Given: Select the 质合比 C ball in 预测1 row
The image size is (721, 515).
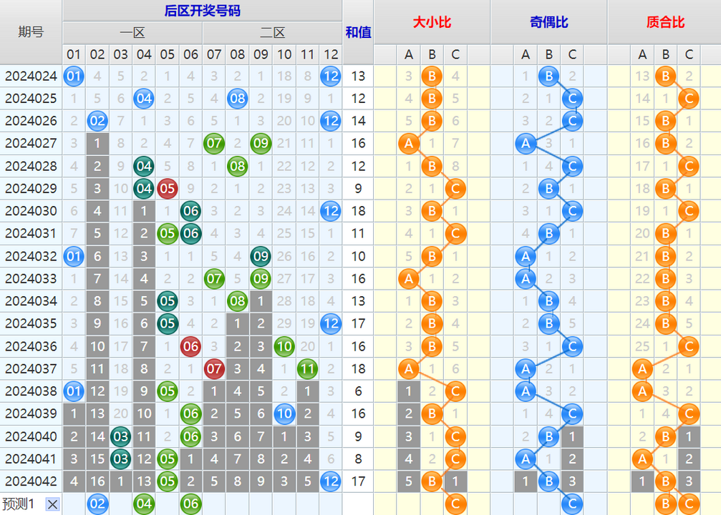Looking at the screenshot, I should pos(689,504).
